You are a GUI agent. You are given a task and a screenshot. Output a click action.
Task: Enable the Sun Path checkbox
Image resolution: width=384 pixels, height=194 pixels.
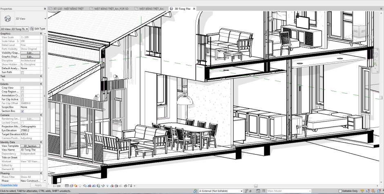[x=22, y=72]
